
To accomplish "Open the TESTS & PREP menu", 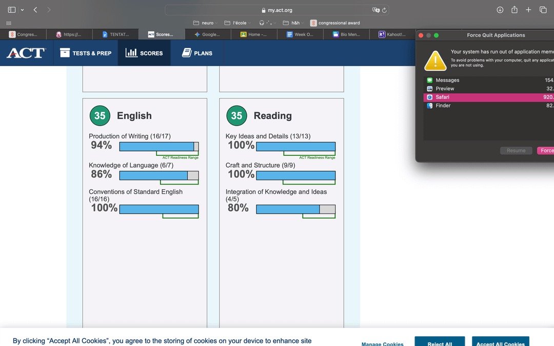I will tap(86, 53).
